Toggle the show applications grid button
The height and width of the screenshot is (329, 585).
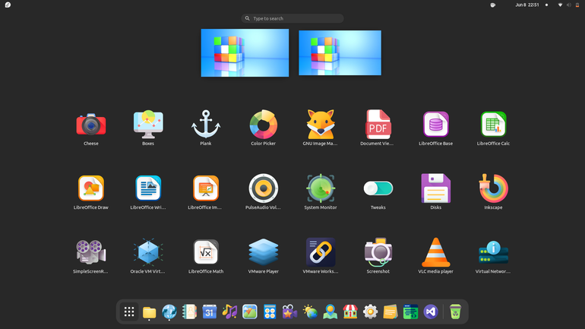tap(129, 312)
